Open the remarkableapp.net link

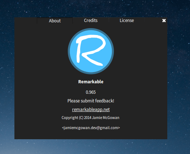[x=91, y=110]
